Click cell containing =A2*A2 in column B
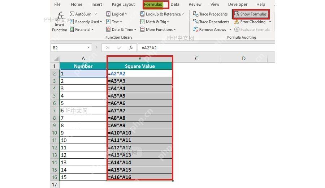Screen dimensions: 325x188 pyautogui.click(x=140, y=73)
